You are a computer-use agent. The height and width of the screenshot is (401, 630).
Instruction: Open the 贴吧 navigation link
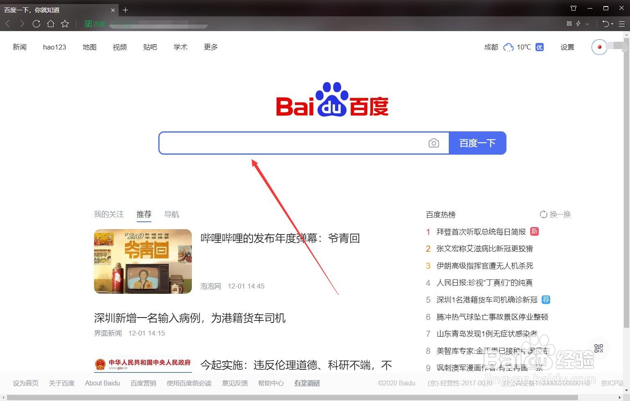150,47
